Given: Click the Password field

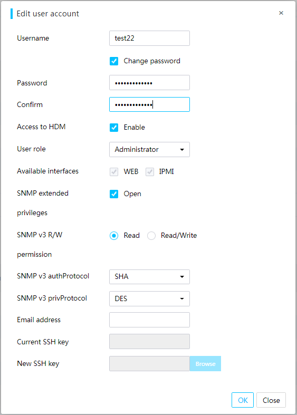Looking at the screenshot, I should 149,83.
